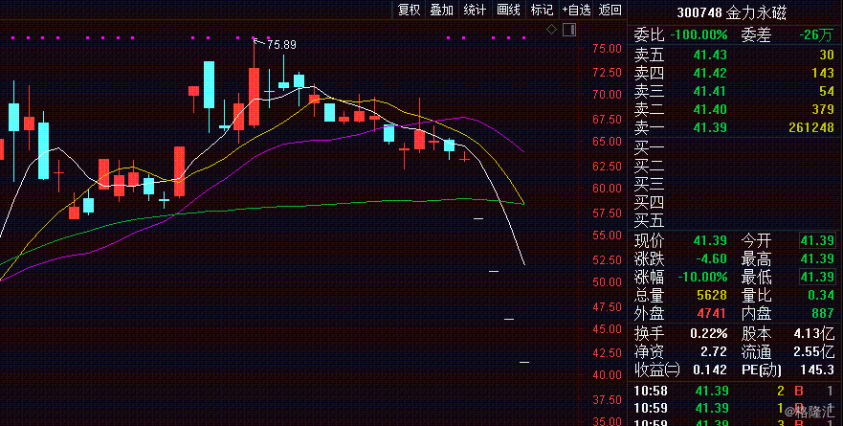This screenshot has height=426, width=843.
Task: Click the 收益(二) earnings label
Action: [656, 370]
